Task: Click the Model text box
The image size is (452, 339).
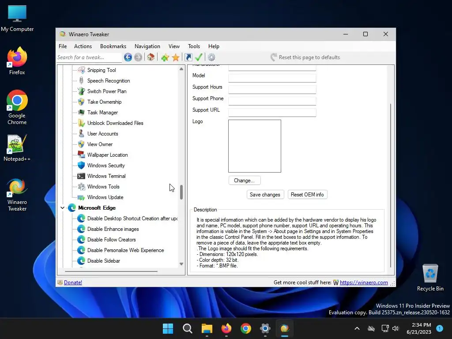Action: [x=272, y=78]
